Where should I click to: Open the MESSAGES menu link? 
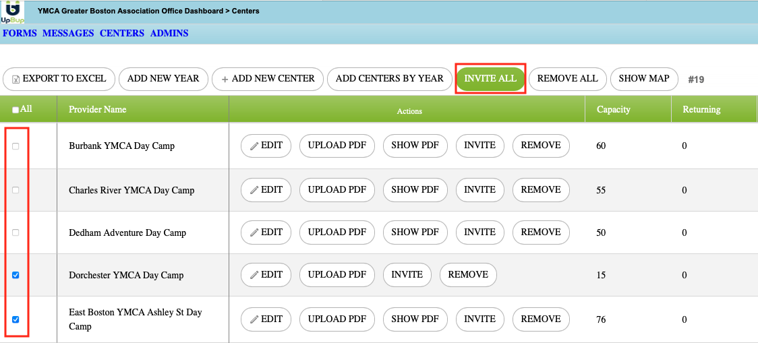(68, 33)
